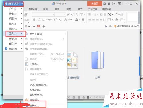Click the strikethrough AB icon
Viewport: 143px width, 108px height.
click(x=49, y=20)
